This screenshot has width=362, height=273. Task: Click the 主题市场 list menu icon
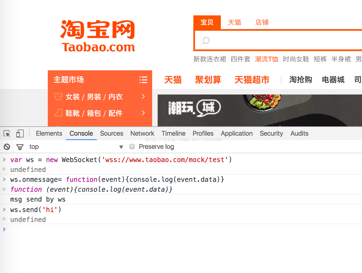click(143, 80)
